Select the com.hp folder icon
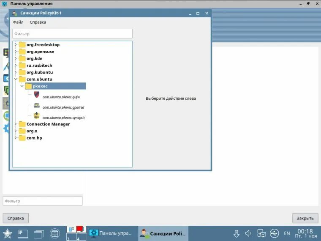The height and width of the screenshot is (241, 321). pos(22,138)
